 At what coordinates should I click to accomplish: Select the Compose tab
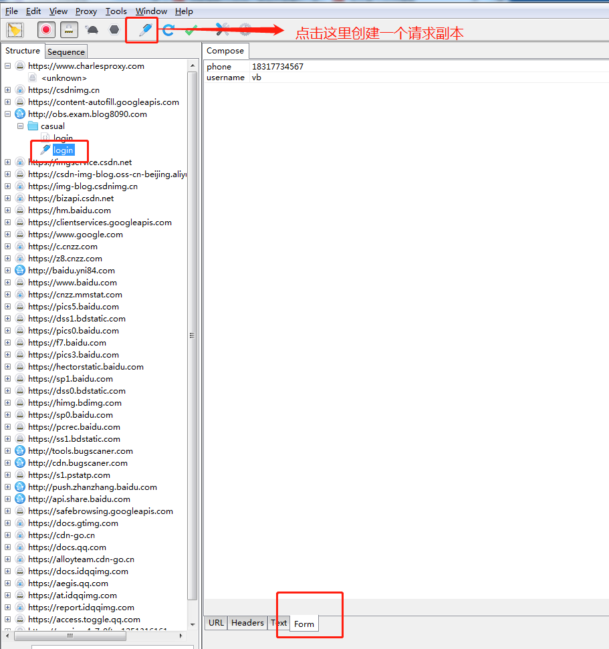click(x=225, y=51)
